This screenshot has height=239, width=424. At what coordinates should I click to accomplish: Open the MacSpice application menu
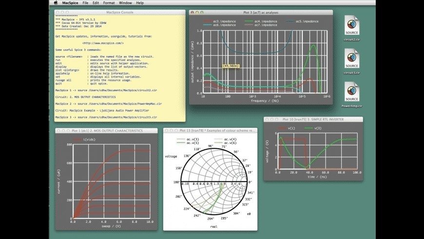point(70,3)
